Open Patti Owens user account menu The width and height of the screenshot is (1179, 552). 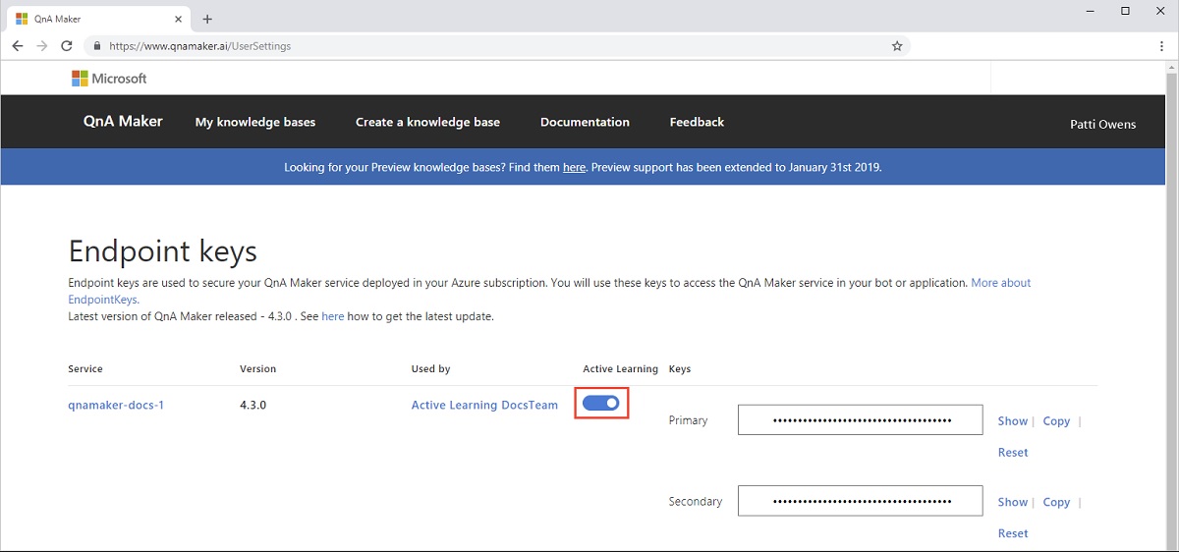1102,125
